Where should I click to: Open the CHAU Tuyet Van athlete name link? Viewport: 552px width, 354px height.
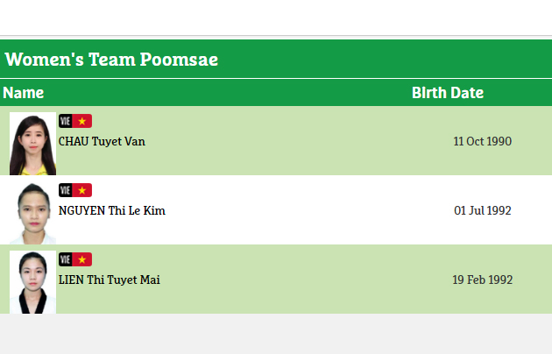point(102,141)
